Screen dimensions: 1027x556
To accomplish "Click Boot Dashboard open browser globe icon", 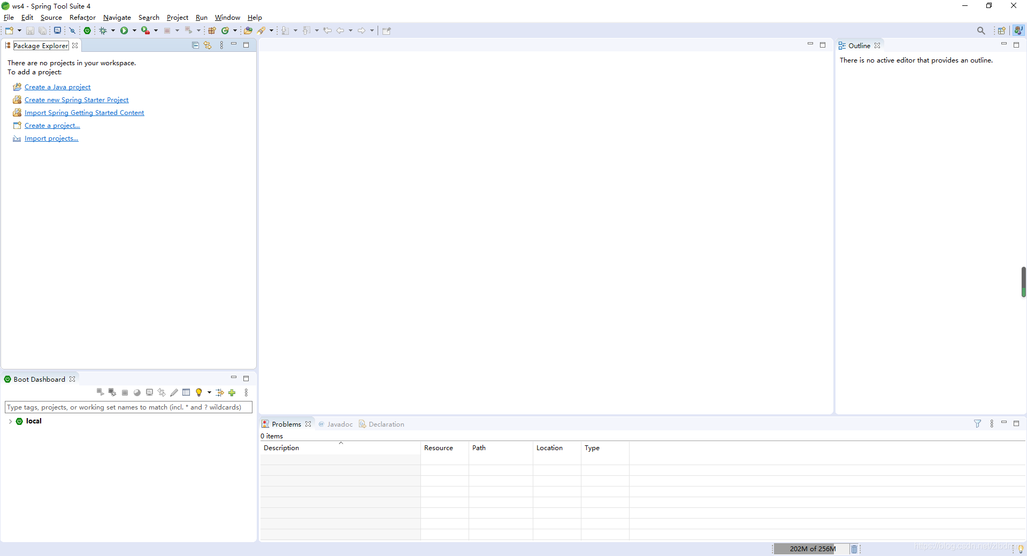I will point(137,392).
